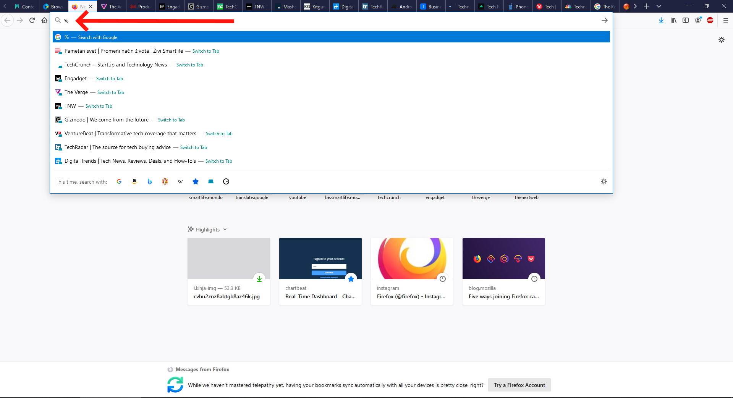The height and width of the screenshot is (398, 733).
Task: Open the Downloads panel in the toolbar
Action: [x=661, y=20]
